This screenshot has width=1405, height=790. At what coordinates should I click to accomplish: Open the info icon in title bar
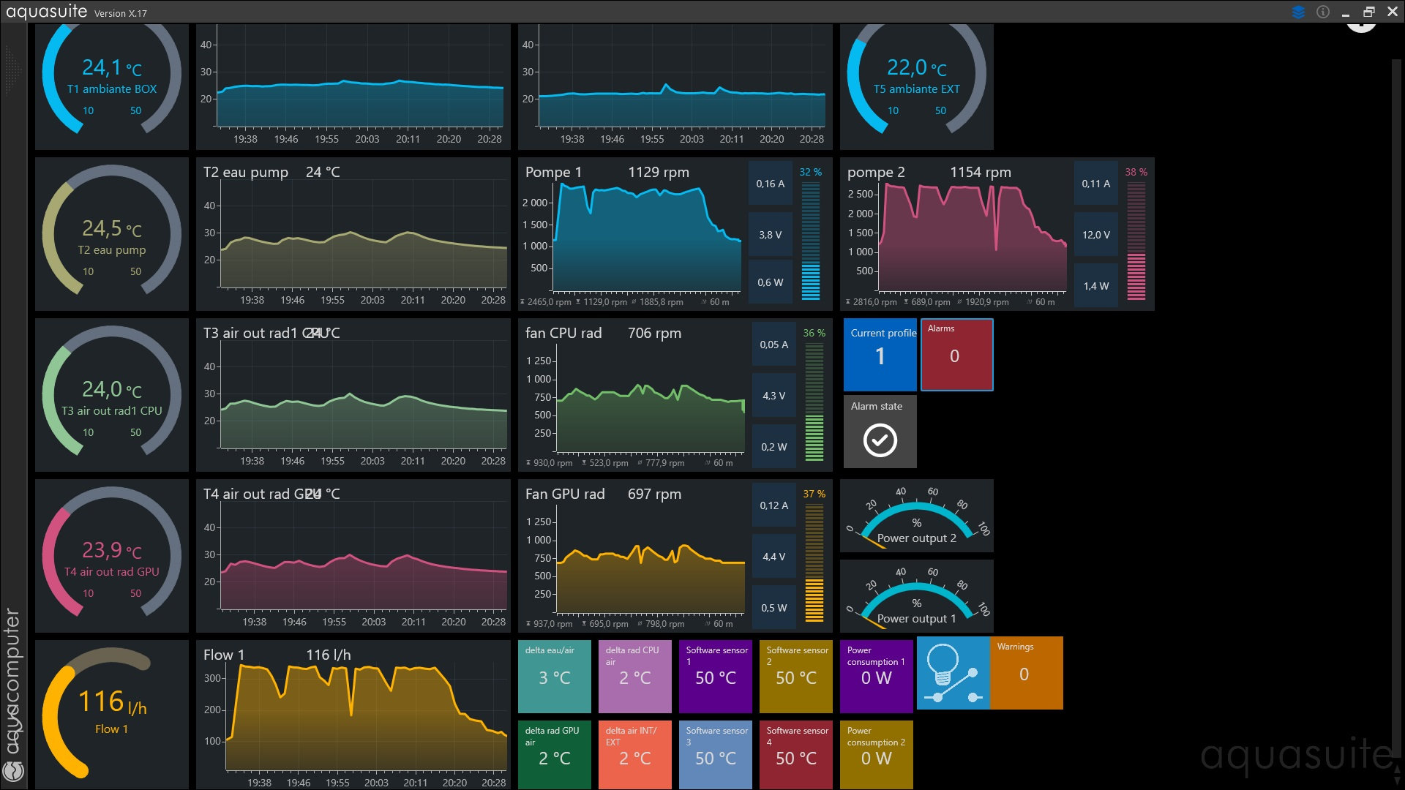point(1322,12)
